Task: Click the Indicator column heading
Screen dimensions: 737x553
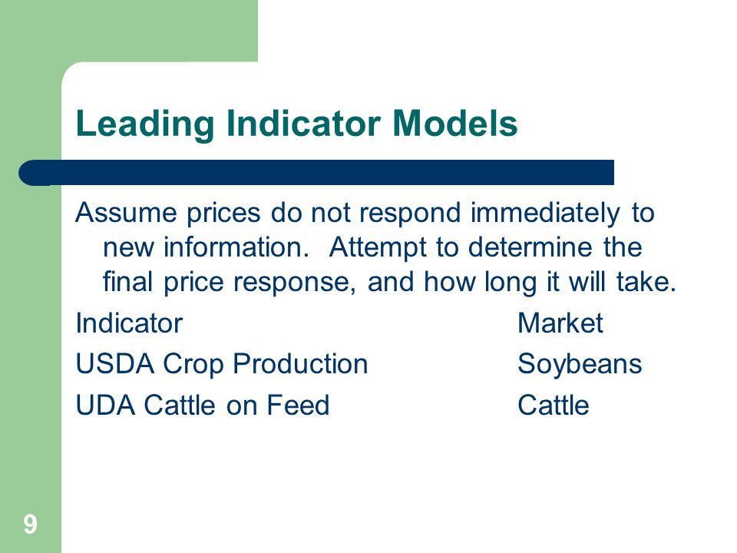Action: 129,323
